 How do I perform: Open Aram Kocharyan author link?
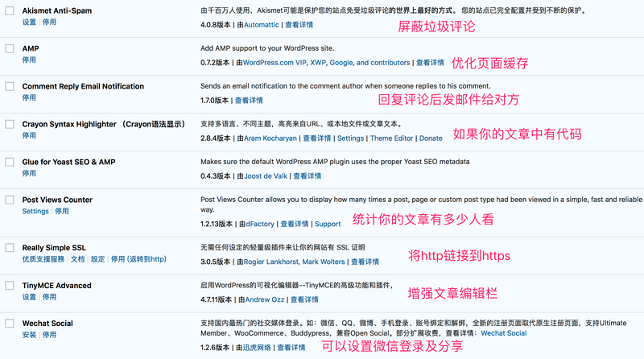click(270, 138)
